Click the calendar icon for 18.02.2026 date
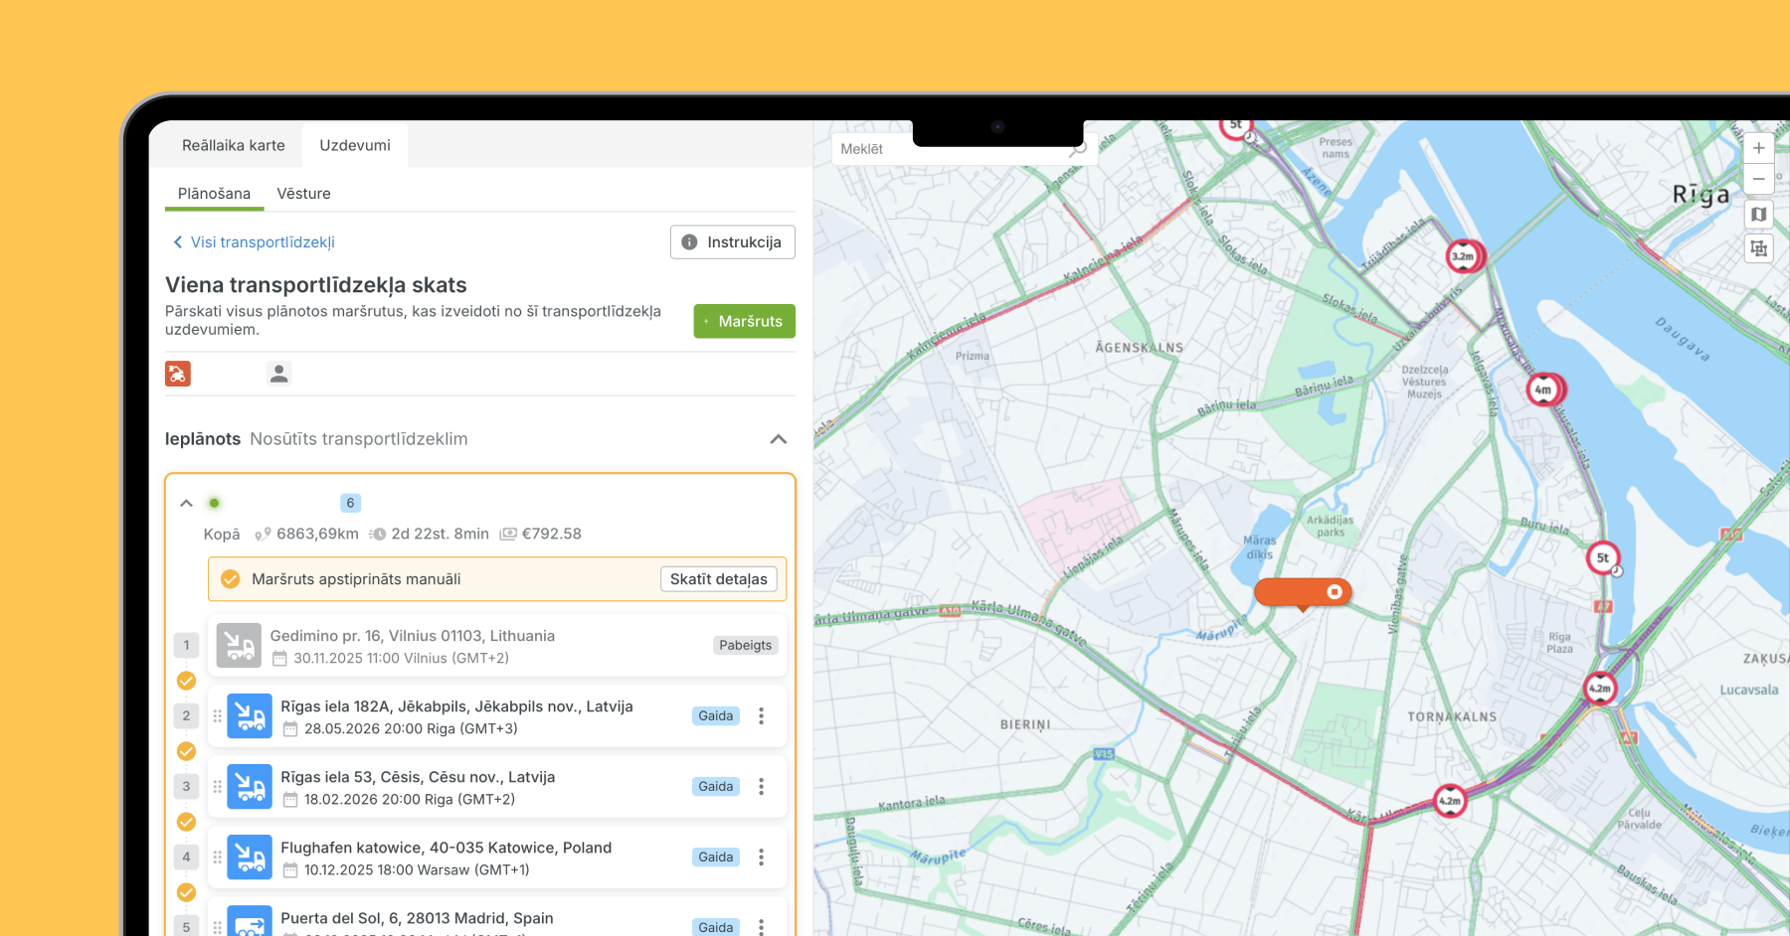Screen dimensions: 1790x936 point(290,800)
